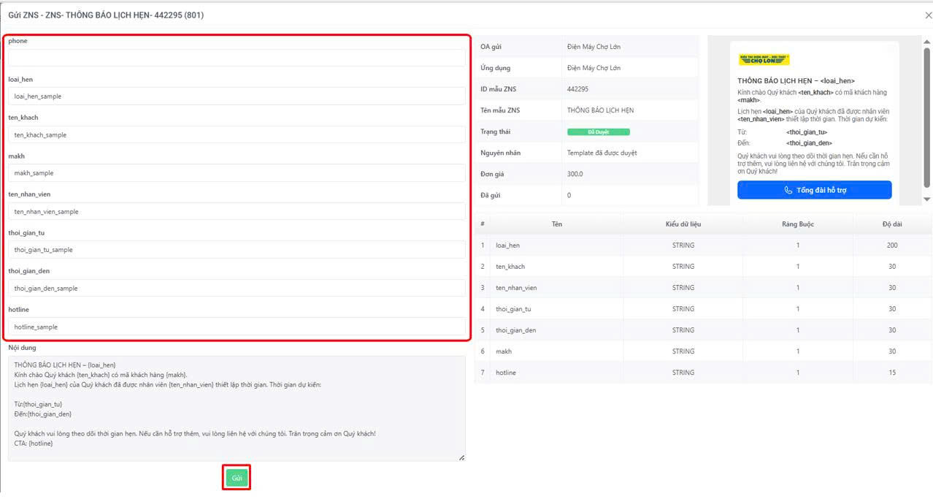Select the thoi_gian_den input field
Viewport: 933px width, 499px height.
237,288
